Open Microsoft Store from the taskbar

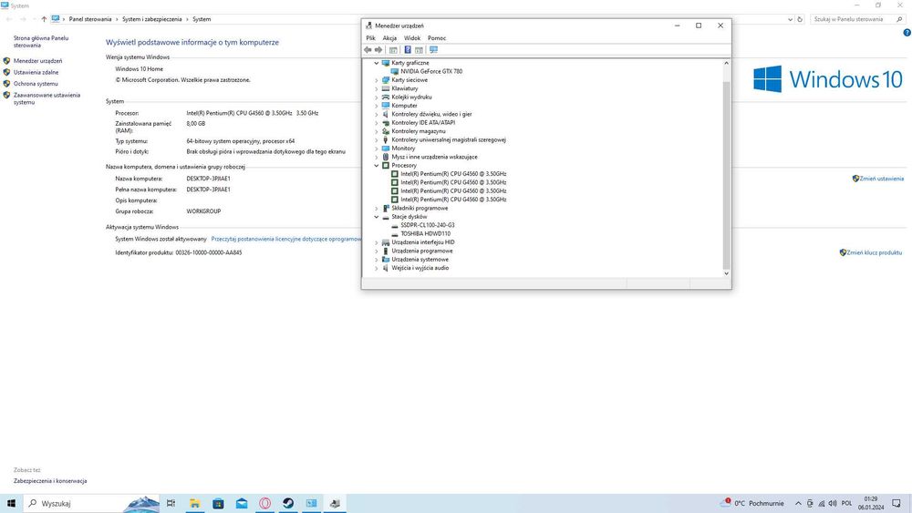(x=218, y=503)
